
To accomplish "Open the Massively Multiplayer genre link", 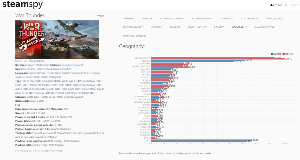I will click(x=47, y=69).
